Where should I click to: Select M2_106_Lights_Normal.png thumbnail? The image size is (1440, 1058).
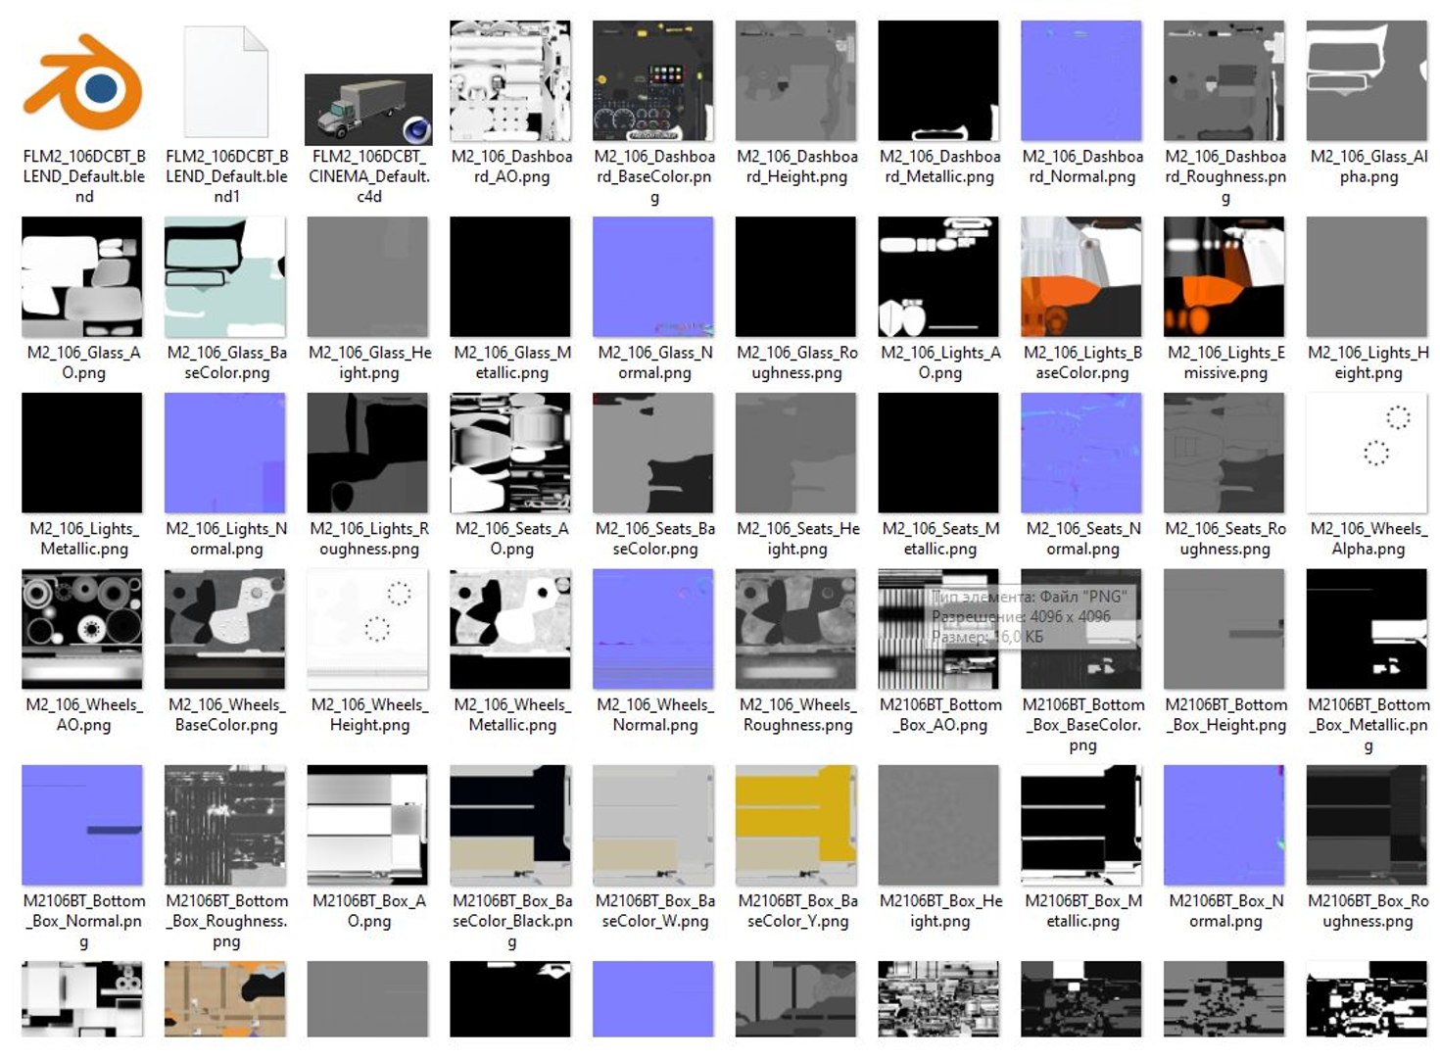tap(225, 454)
